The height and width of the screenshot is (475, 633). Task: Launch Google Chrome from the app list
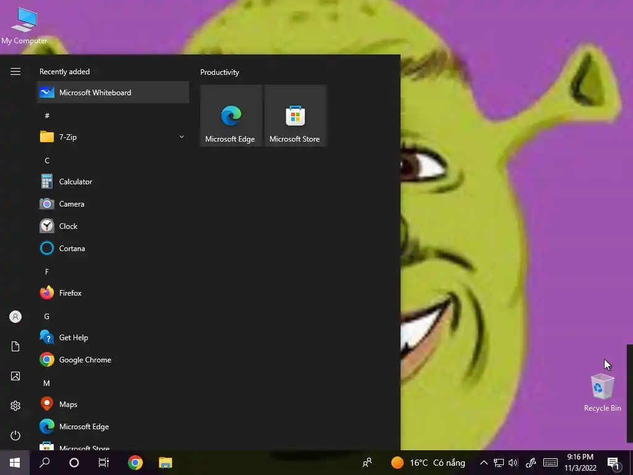113,360
